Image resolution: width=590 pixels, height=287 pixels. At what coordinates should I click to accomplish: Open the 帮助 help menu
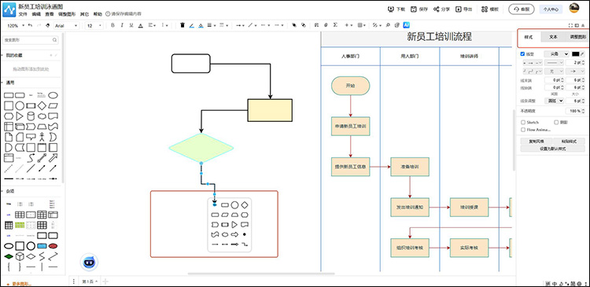pyautogui.click(x=98, y=14)
